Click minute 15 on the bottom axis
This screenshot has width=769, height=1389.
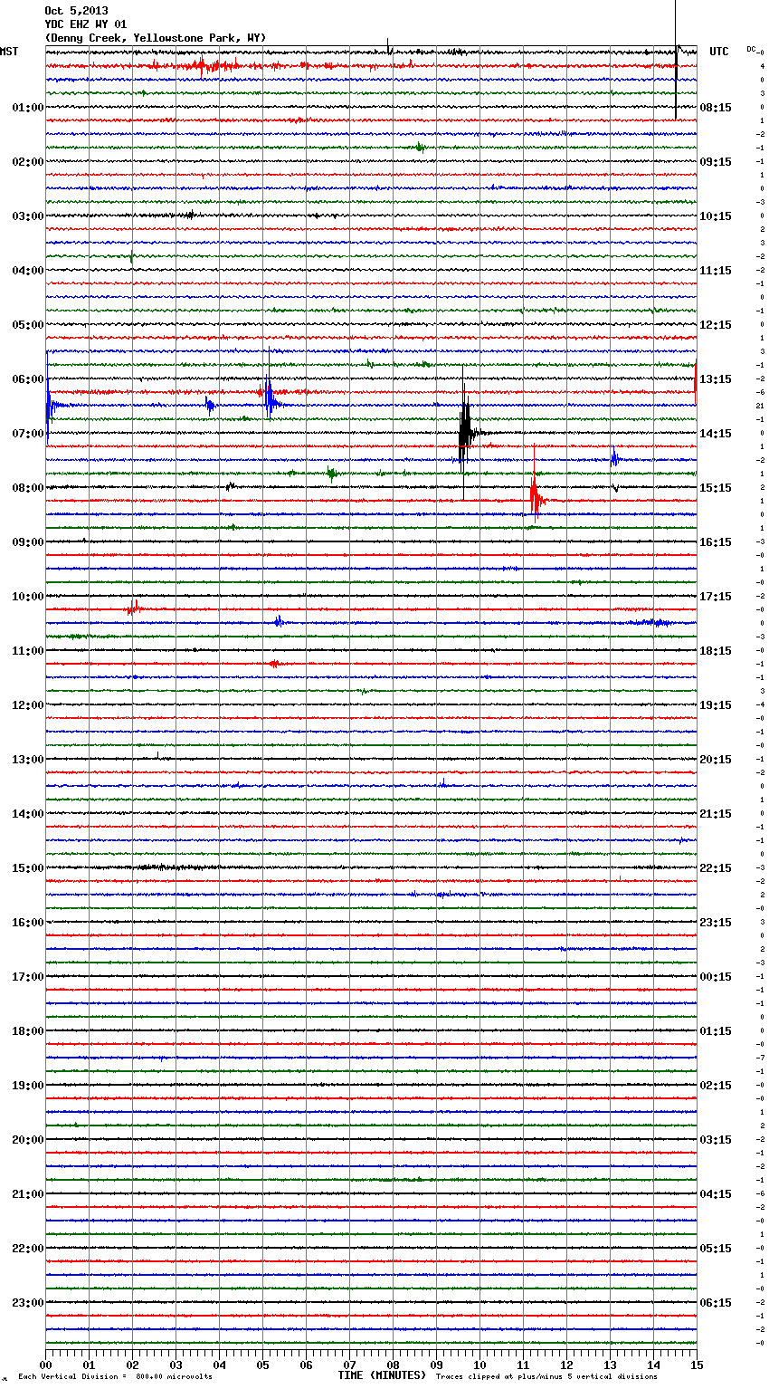click(x=697, y=1365)
